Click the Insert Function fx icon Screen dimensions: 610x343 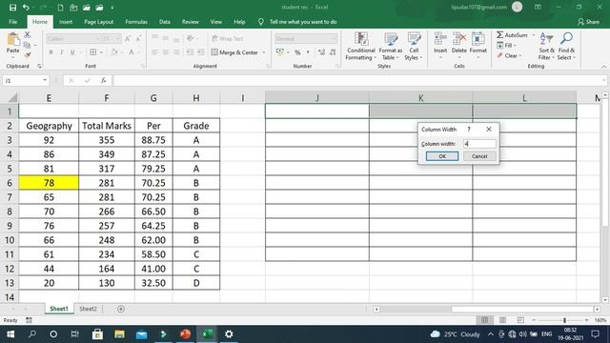pos(104,80)
